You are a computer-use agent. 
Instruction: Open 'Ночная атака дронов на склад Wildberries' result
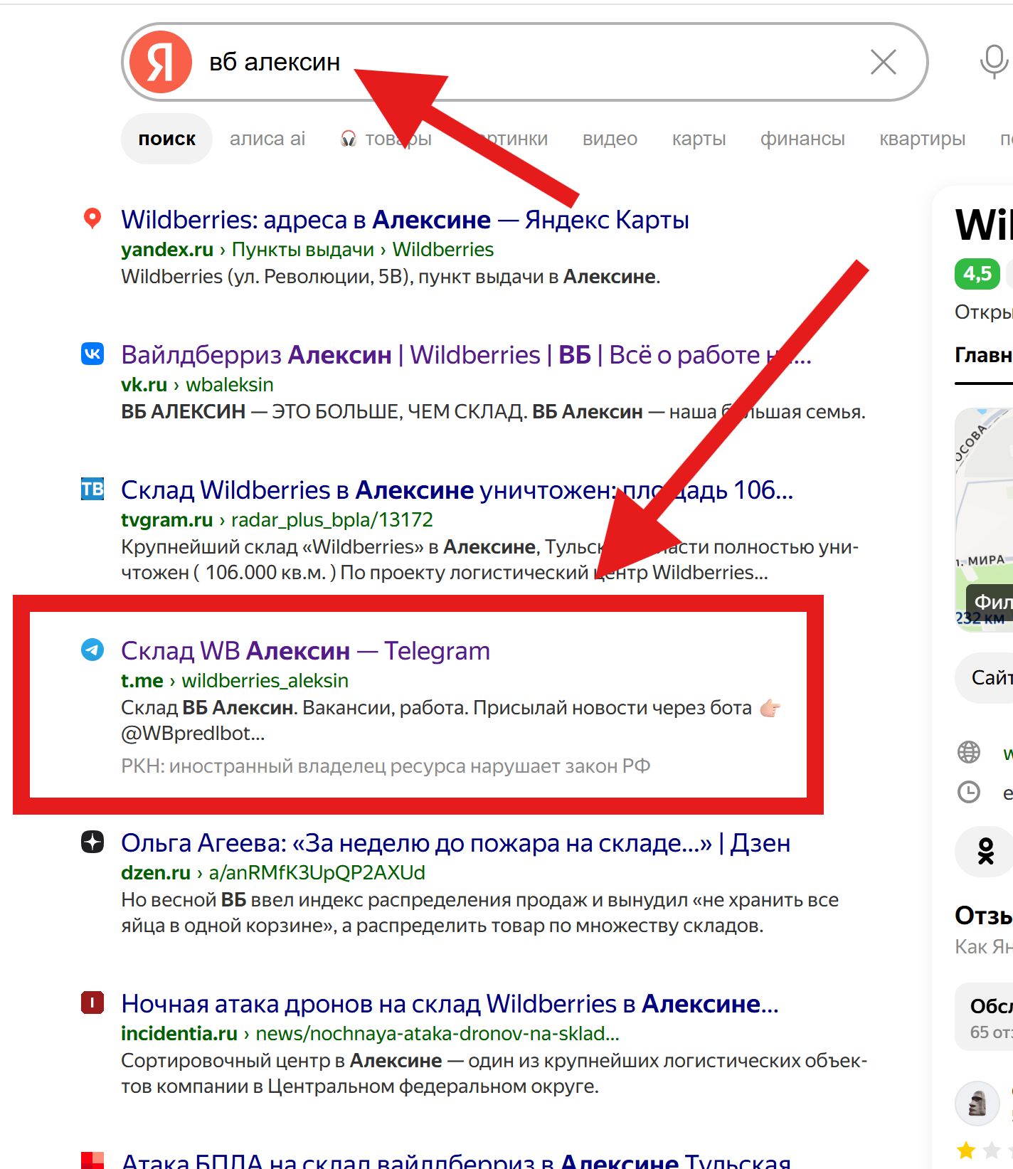pyautogui.click(x=450, y=1004)
